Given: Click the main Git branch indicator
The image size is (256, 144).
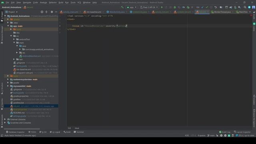Looking at the screenshot, I should tap(211, 136).
